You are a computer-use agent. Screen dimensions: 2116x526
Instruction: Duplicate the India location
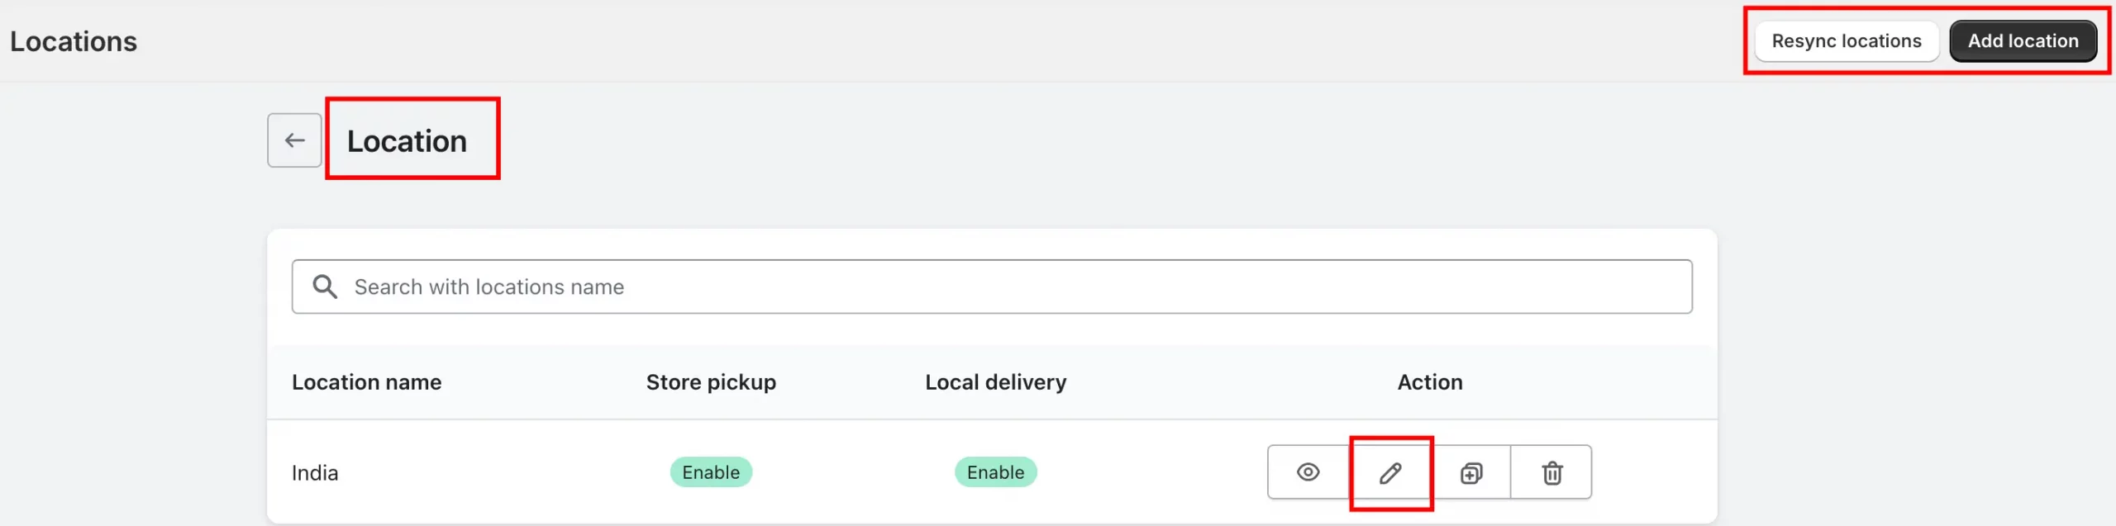1471,472
